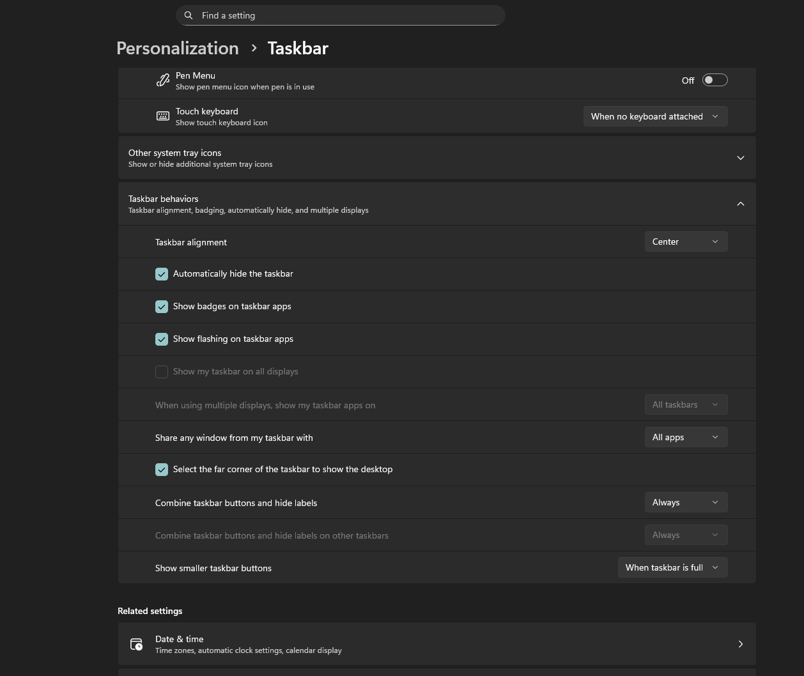Viewport: 804px width, 676px height.
Task: Expand Other system tray icons section
Action: click(x=740, y=158)
